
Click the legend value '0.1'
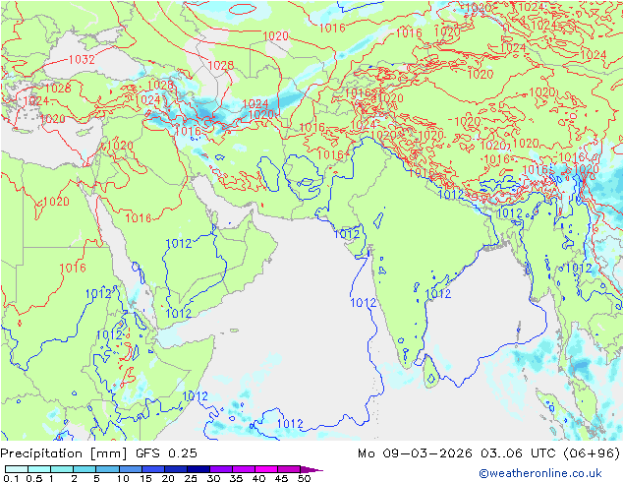[x=11, y=478]
